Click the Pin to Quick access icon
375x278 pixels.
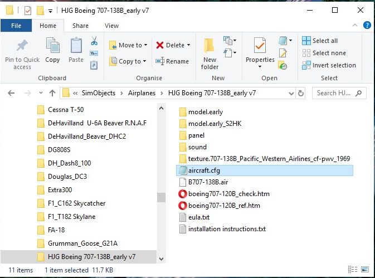22,45
